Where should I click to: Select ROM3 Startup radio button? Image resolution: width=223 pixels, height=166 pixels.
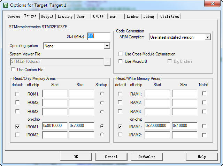click(x=102, y=112)
